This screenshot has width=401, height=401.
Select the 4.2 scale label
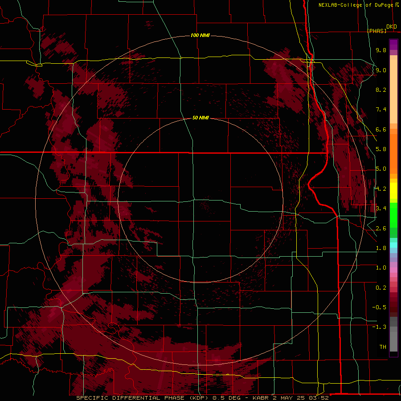381,189
